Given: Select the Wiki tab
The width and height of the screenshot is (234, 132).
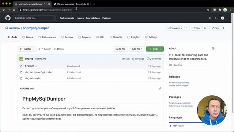Looking at the screenshot, I should 100,37.
